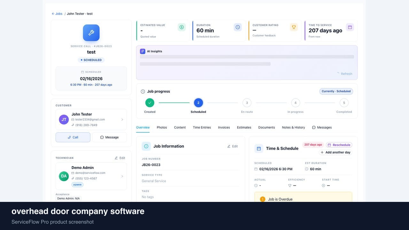Edit the Job Information section
This screenshot has width=409, height=230.
click(x=233, y=146)
